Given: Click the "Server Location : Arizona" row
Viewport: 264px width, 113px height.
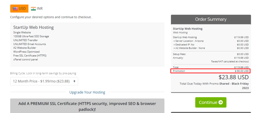Looking at the screenshot, I should (211, 41).
